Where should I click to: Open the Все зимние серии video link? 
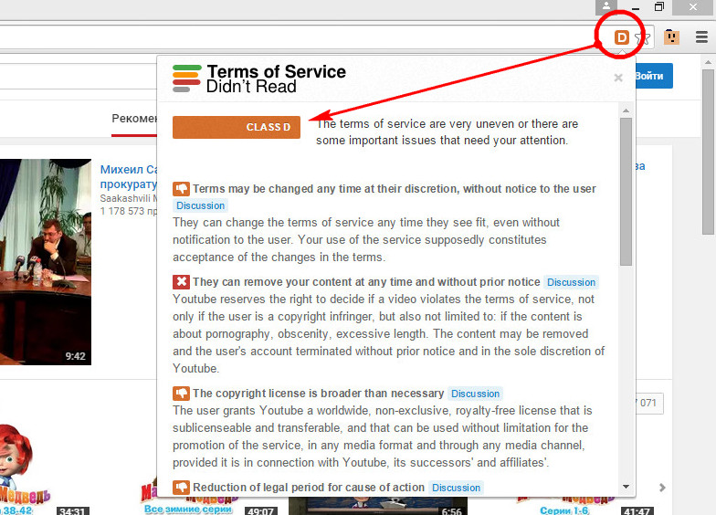click(188, 509)
